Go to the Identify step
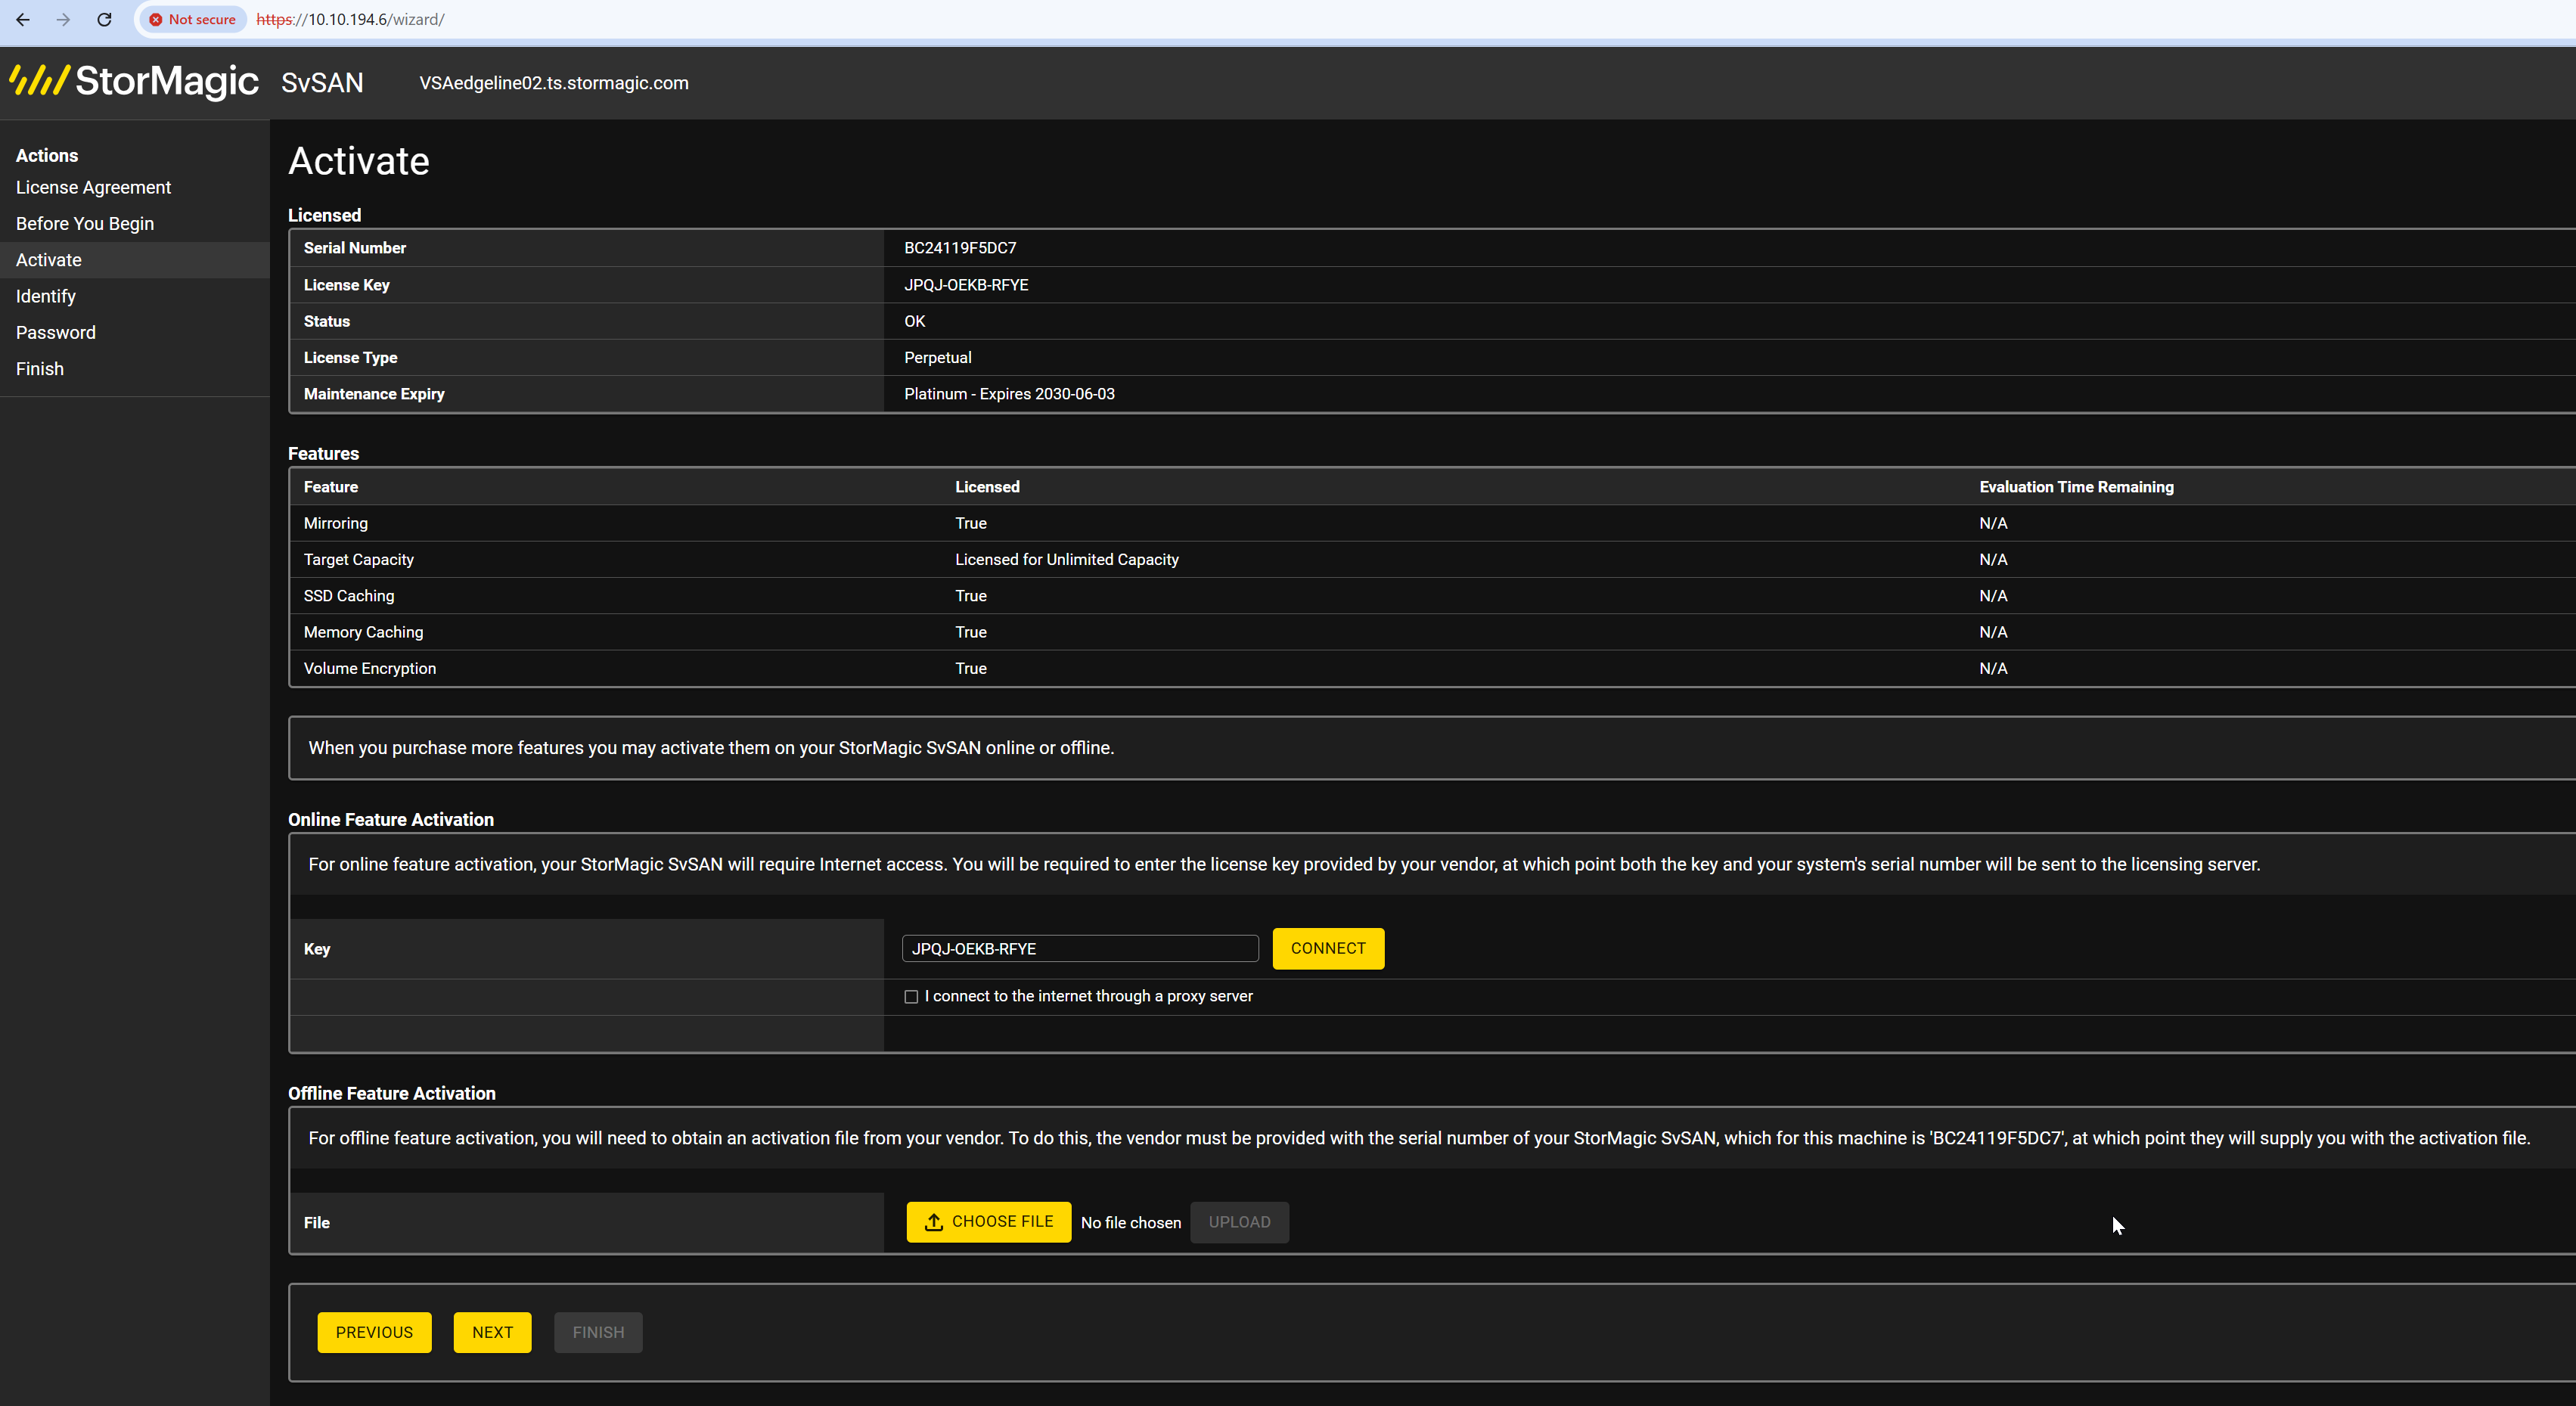 (x=46, y=296)
